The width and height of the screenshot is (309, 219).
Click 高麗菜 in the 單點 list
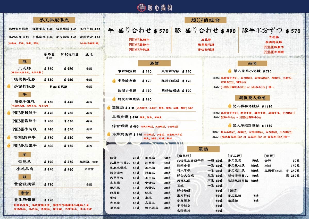(150, 203)
